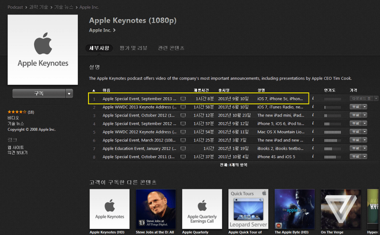380x235 pixels.
Task: Open On The Verge podcast thumbnail
Action: coord(341,209)
